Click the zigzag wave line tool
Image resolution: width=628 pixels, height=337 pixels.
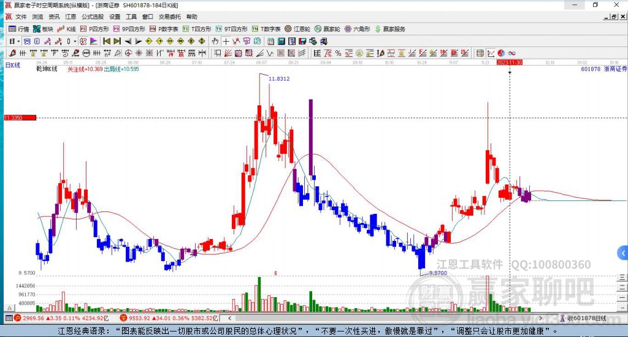270,53
